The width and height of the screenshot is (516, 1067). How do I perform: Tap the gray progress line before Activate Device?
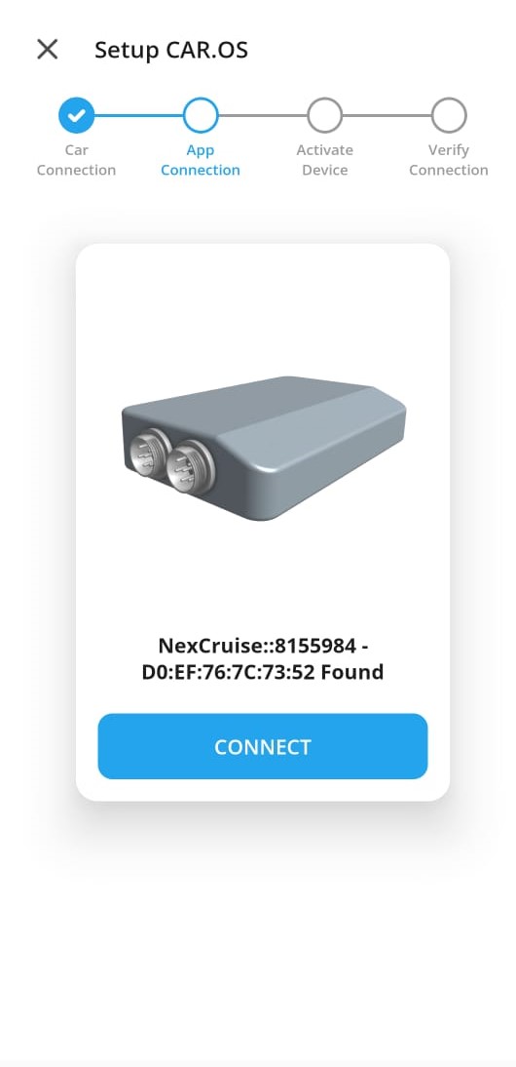pos(263,116)
